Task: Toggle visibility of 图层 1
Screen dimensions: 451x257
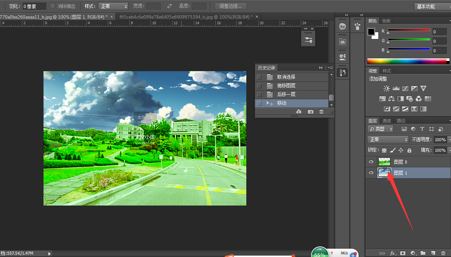Action: click(371, 173)
